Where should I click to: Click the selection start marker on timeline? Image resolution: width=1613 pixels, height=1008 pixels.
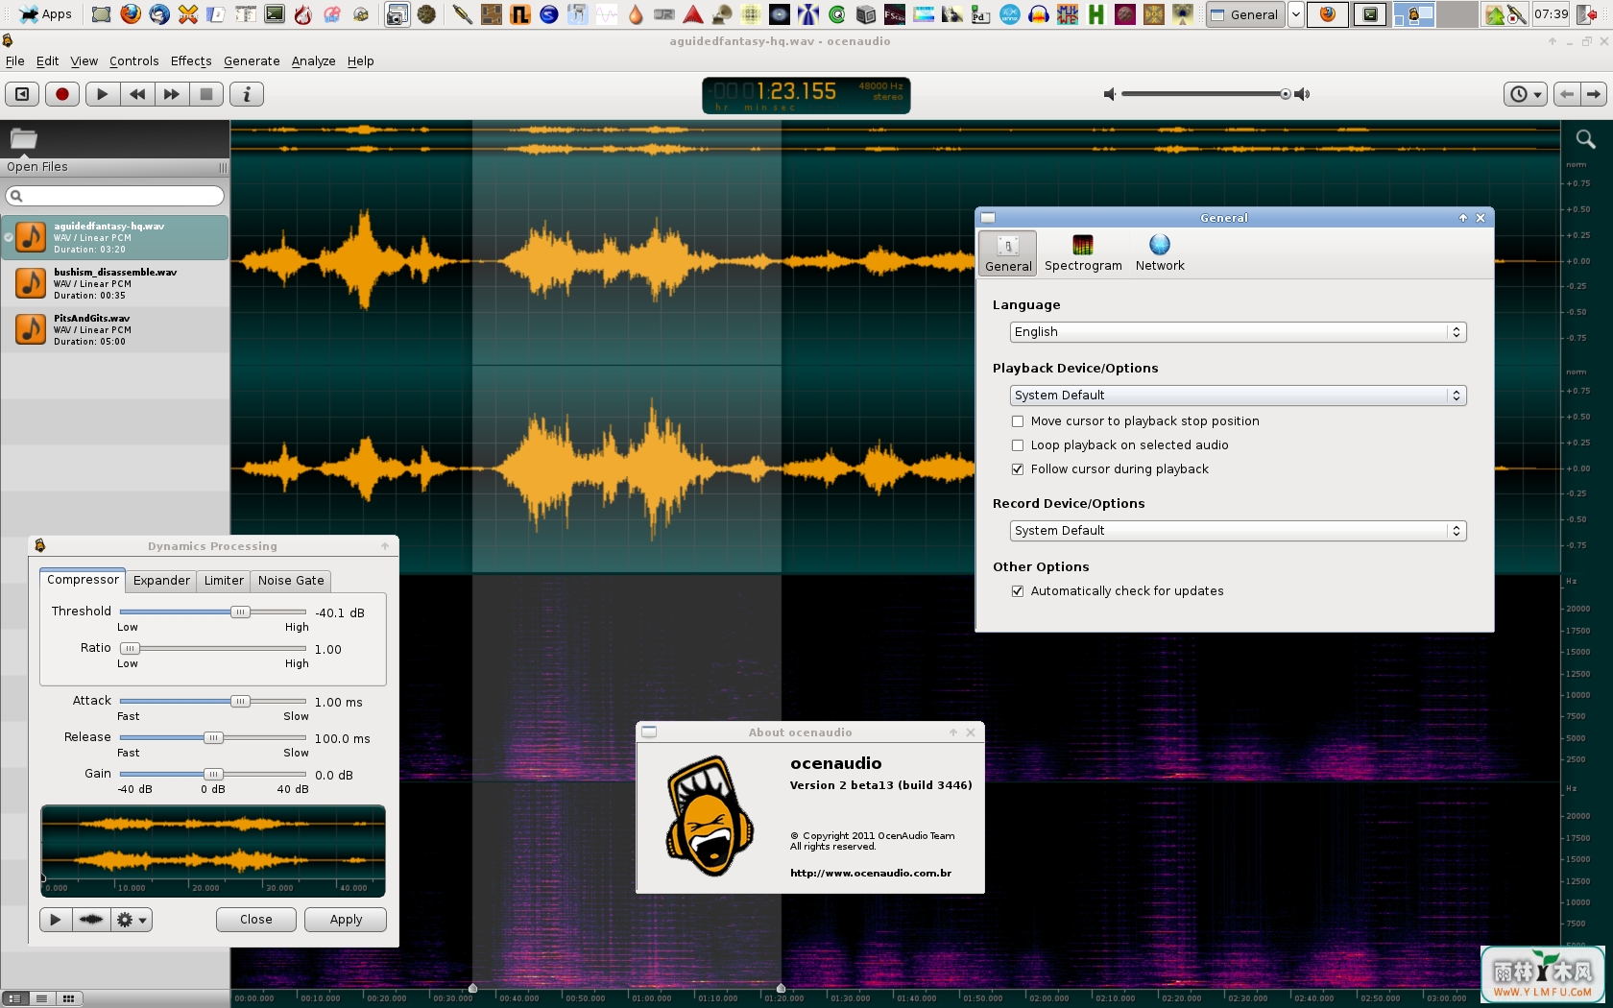point(472,988)
